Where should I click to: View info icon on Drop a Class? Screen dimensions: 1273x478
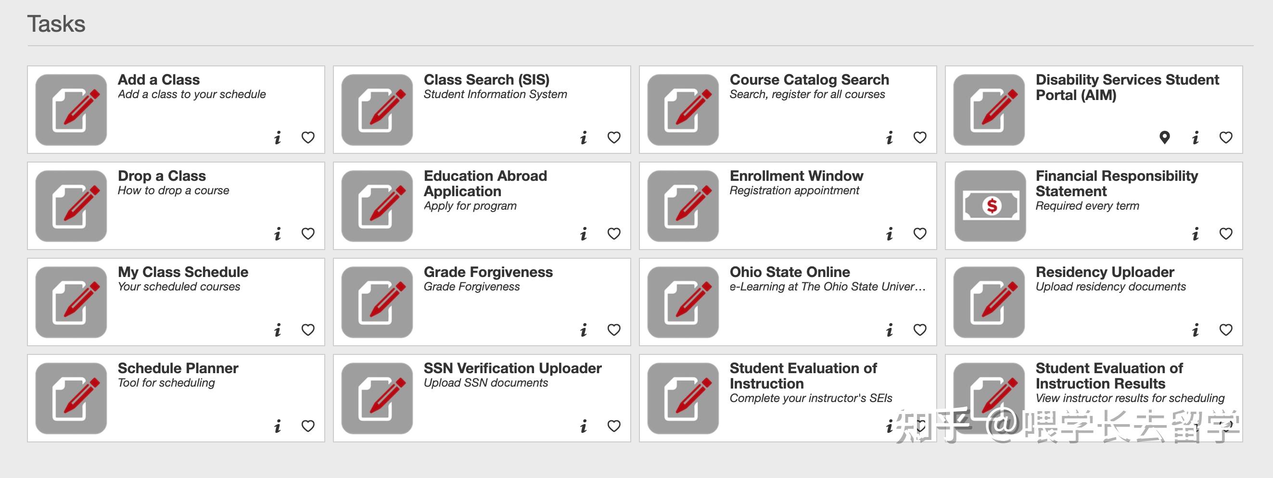tap(278, 234)
